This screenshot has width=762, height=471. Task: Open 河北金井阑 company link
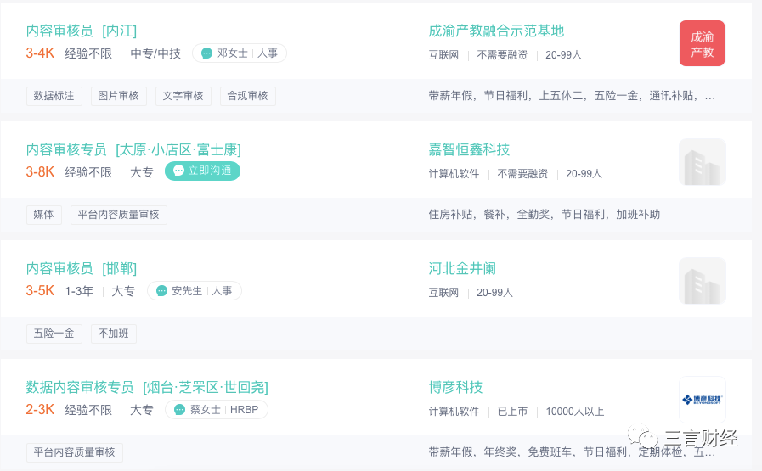pos(462,268)
